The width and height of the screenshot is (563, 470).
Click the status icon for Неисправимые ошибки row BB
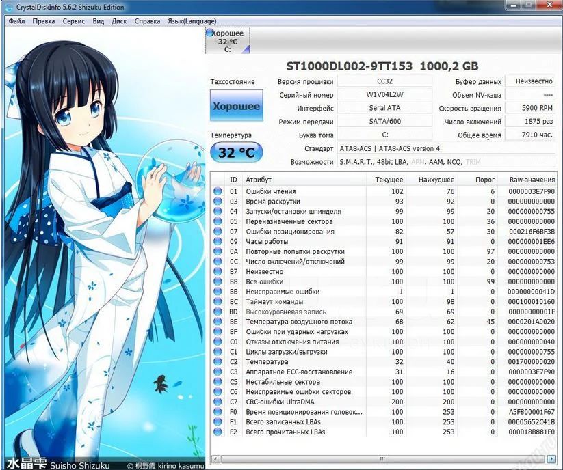pos(218,292)
